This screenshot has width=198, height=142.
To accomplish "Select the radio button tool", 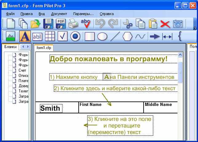I will tap(75, 36).
